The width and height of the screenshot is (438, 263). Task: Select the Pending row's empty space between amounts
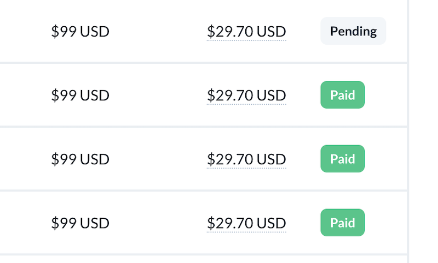[x=158, y=31]
